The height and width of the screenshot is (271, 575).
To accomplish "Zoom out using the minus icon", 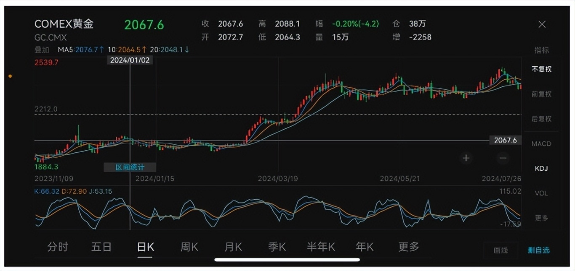I will tap(503, 158).
